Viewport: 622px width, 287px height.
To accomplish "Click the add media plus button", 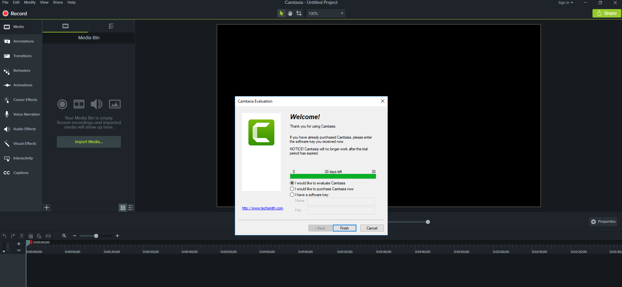I will [x=47, y=207].
